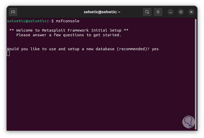204x138 pixels.
Task: Click the Solvetic watermark logo
Action: click(x=188, y=122)
